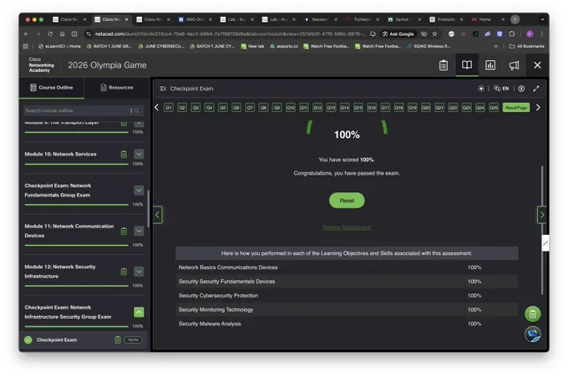Close the course with the X icon

(x=537, y=65)
